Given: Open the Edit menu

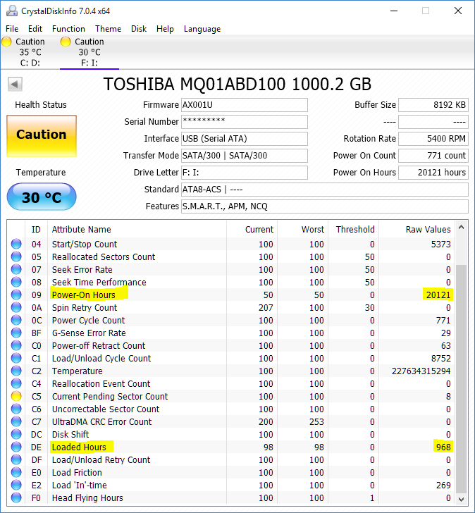Looking at the screenshot, I should pyautogui.click(x=35, y=29).
